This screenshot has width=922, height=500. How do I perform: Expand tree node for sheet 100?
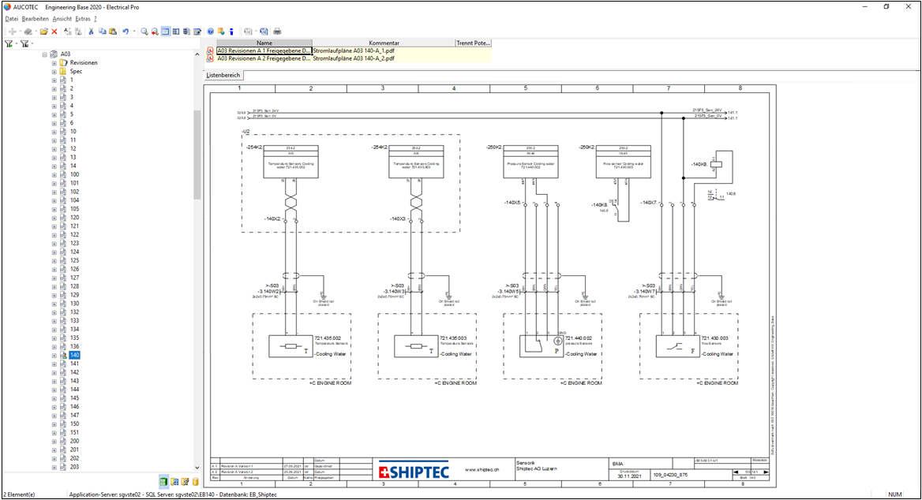[54, 174]
